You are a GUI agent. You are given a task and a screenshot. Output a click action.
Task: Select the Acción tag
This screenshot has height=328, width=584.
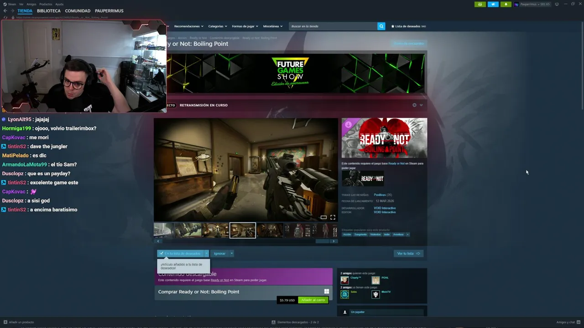pyautogui.click(x=347, y=235)
